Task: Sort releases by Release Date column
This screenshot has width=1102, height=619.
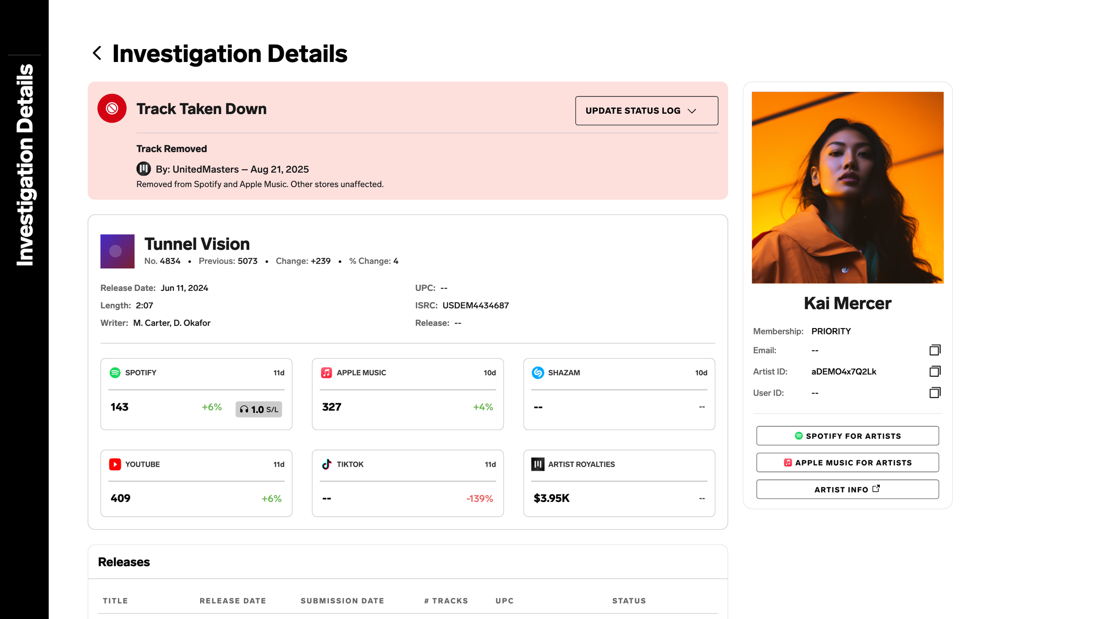Action: pos(233,601)
